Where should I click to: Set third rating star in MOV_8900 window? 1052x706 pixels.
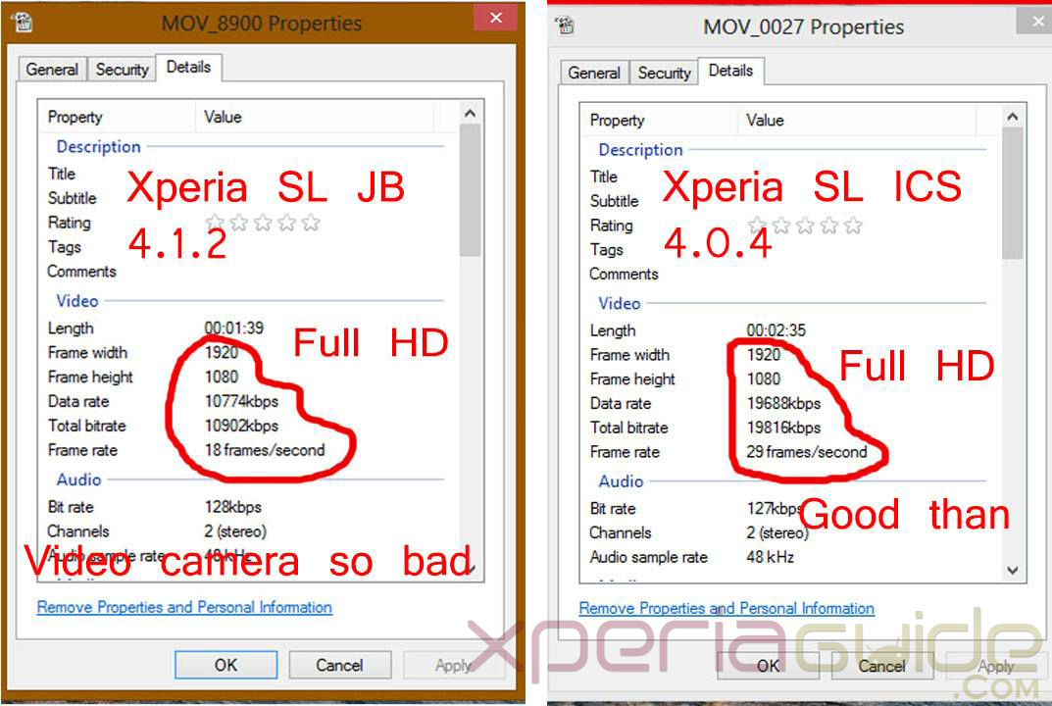(x=263, y=223)
